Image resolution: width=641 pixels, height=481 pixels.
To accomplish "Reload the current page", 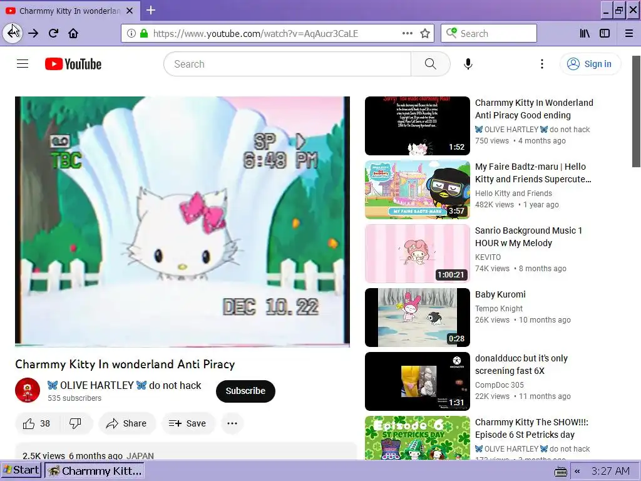I will click(53, 33).
